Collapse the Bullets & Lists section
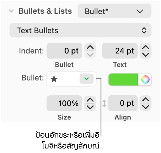The width and height of the screenshot is (161, 153). pos(11,11)
